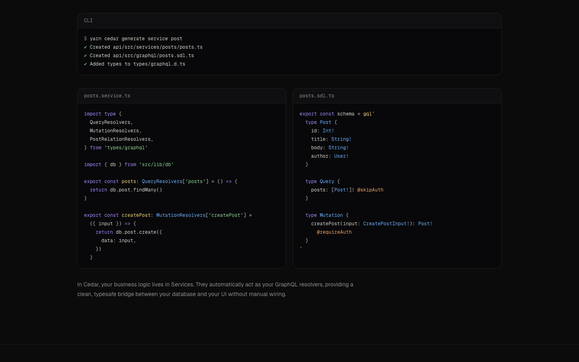The image size is (579, 362).
Task: Click the "type Post {" schema line
Action: point(321,122)
